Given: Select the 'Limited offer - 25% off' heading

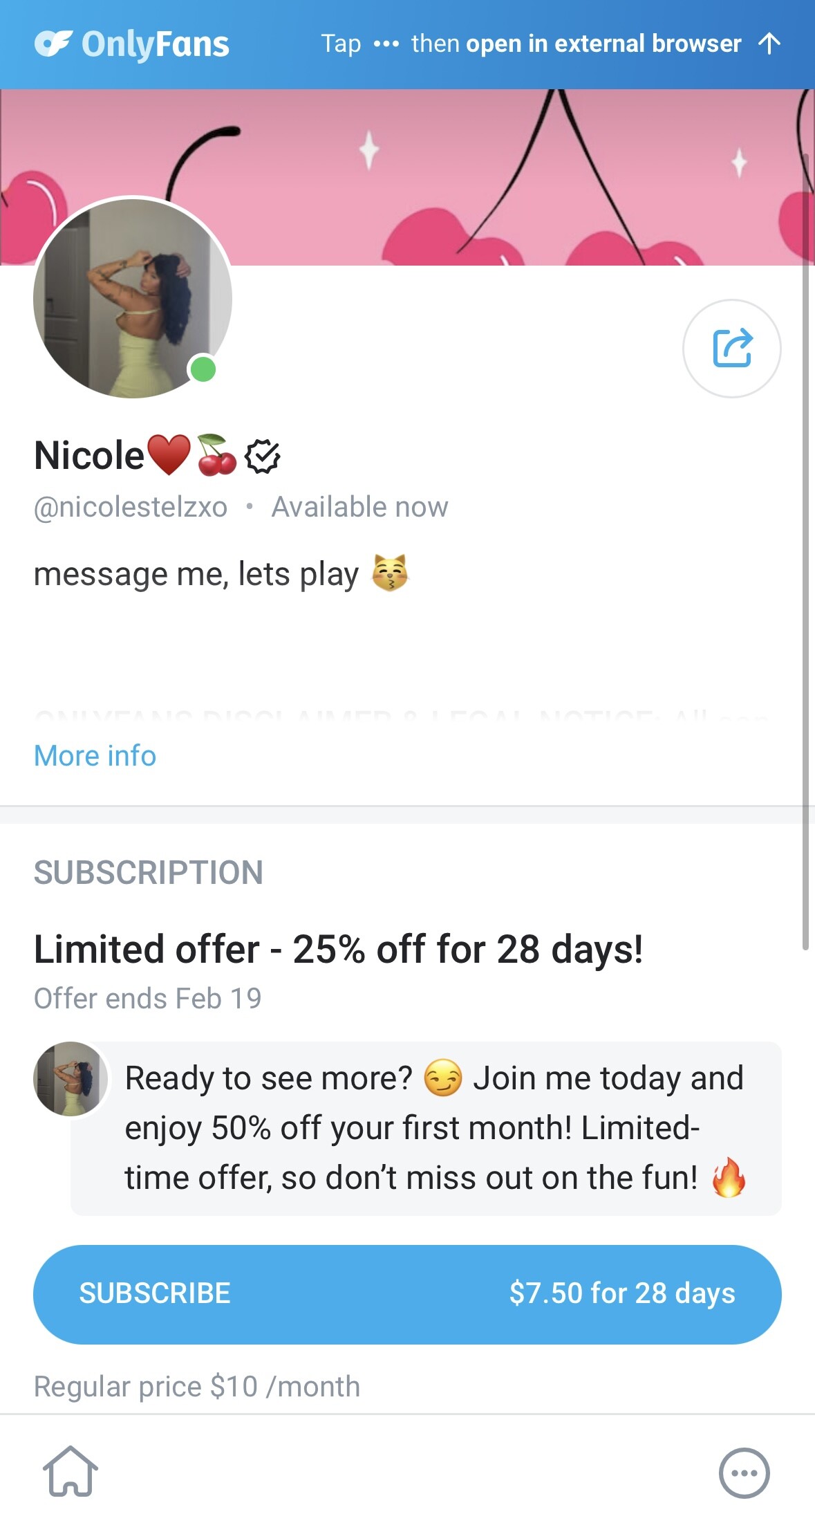Looking at the screenshot, I should 338,949.
